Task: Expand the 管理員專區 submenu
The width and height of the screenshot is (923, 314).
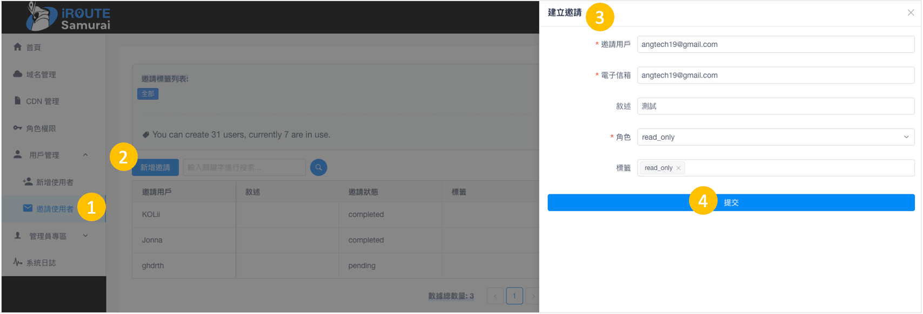Action: click(x=85, y=236)
